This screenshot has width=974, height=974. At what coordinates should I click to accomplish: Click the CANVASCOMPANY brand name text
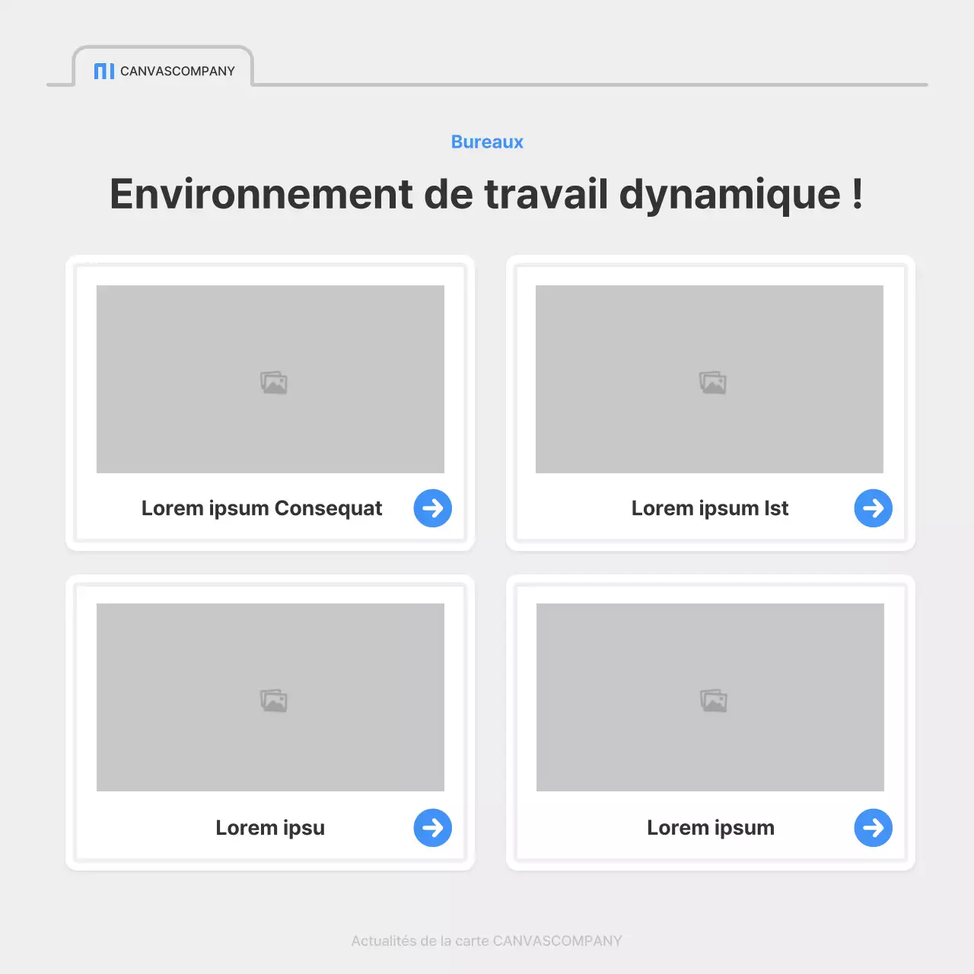[x=177, y=71]
